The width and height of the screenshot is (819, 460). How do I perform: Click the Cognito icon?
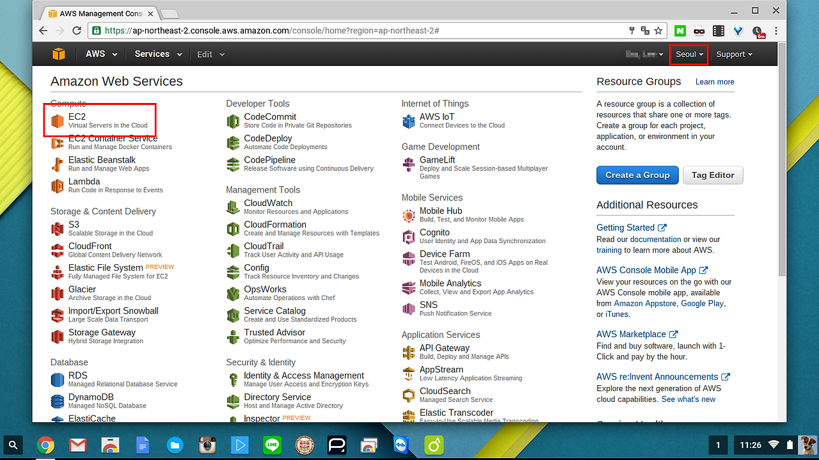coord(408,237)
